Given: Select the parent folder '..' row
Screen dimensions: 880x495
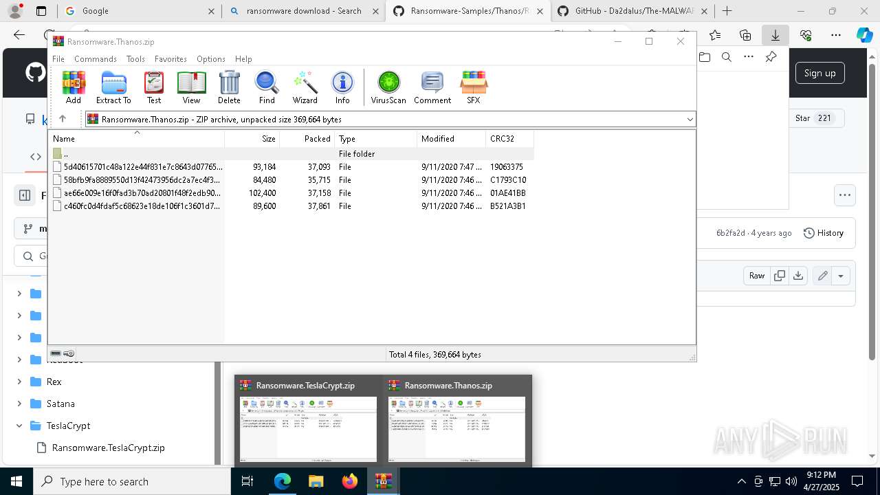Looking at the screenshot, I should [290, 153].
